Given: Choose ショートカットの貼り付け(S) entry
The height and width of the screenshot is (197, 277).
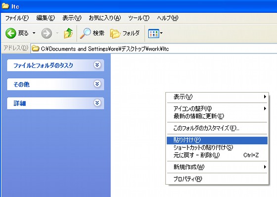Looking at the screenshot, I should [x=217, y=148].
